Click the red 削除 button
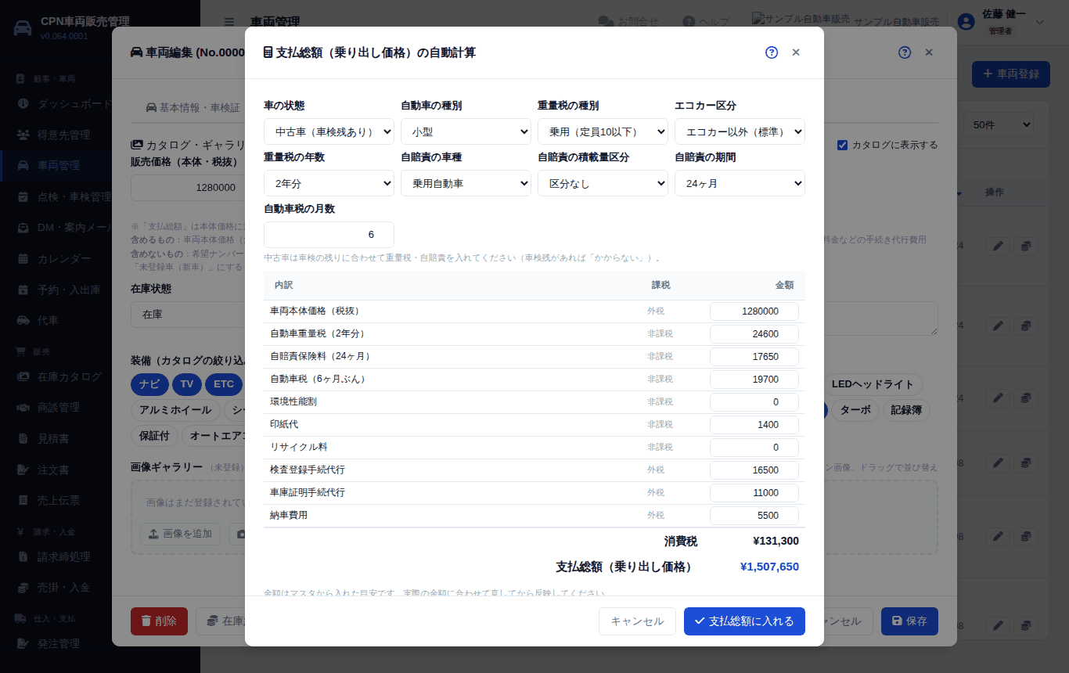 coord(159,621)
